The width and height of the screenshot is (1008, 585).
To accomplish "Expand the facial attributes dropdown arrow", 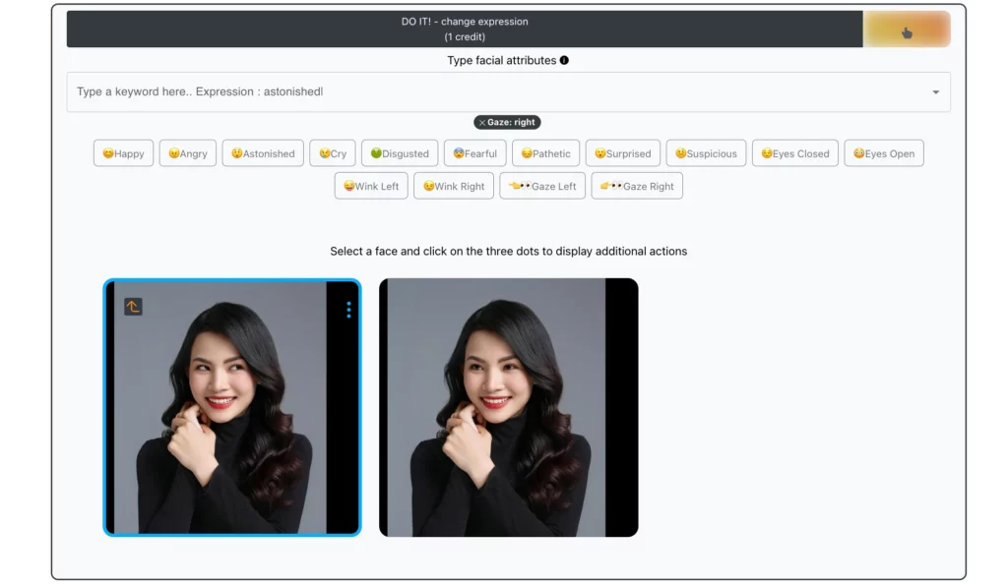I will tap(935, 92).
